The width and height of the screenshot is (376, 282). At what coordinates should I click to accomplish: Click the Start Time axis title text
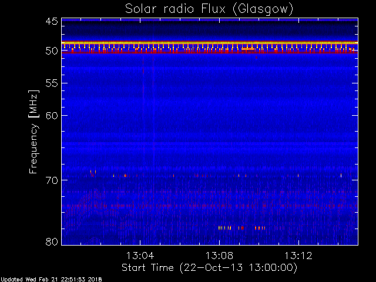coord(209,268)
